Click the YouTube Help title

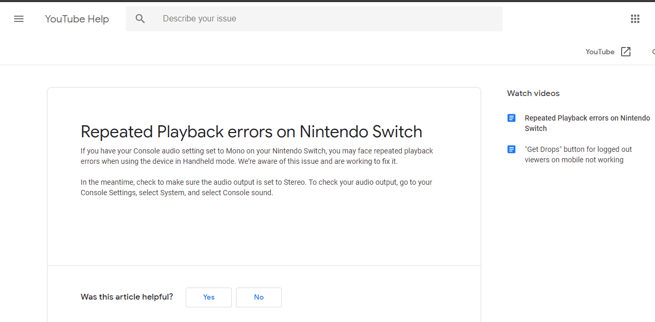tap(77, 19)
